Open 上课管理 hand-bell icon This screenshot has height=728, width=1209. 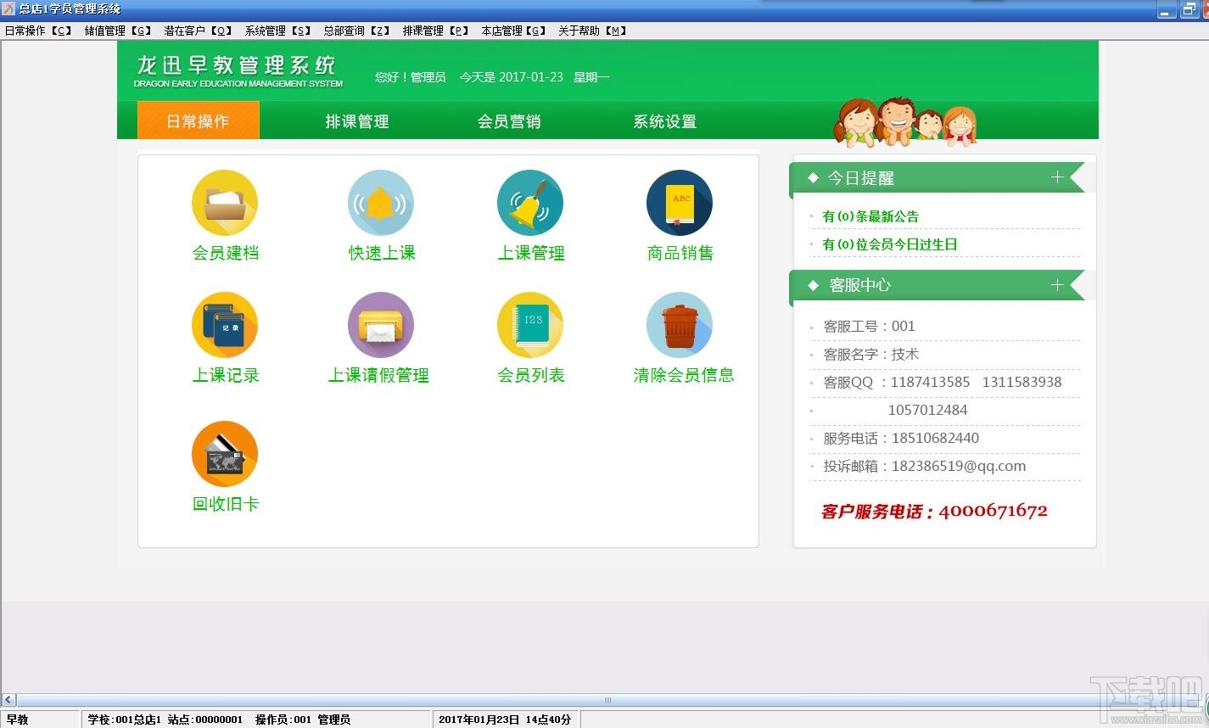point(530,203)
